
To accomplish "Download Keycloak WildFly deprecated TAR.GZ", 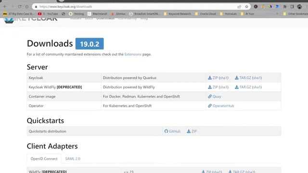I will 243,87.
